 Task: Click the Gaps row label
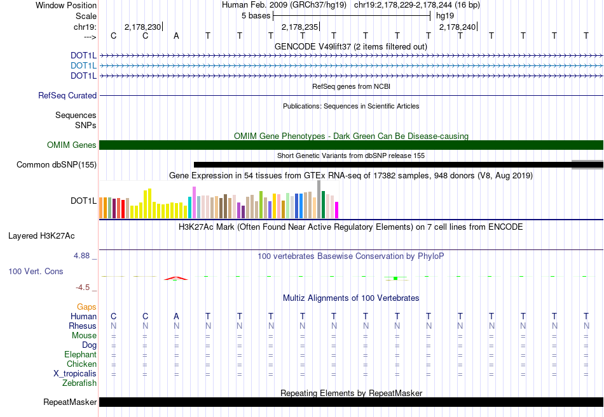[86, 307]
